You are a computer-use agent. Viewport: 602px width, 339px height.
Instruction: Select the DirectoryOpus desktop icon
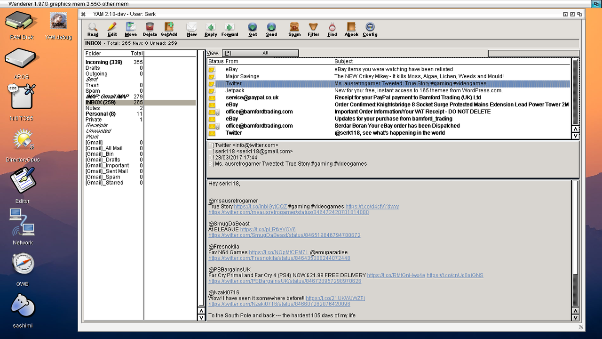click(x=23, y=145)
